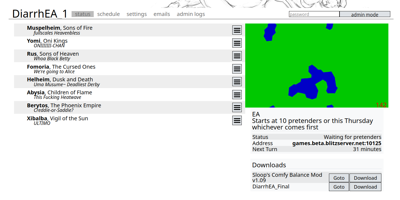The image size is (400, 200).
Task: Click the DiarrhEA_1 game title
Action: (x=40, y=14)
